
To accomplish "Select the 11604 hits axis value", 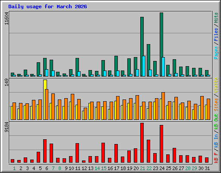I will 6,19.
